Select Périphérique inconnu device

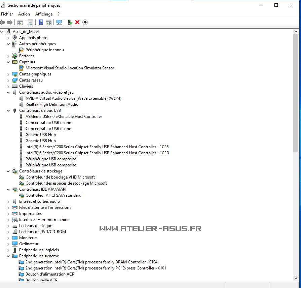44,50
